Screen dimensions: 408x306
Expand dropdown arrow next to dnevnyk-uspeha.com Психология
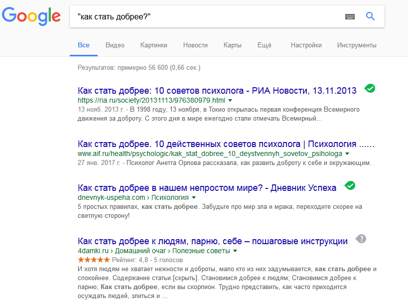click(194, 198)
